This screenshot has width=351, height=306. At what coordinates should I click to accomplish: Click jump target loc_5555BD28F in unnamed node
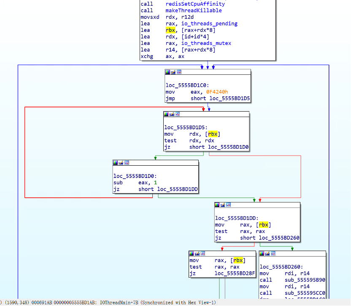pyautogui.click(x=234, y=273)
